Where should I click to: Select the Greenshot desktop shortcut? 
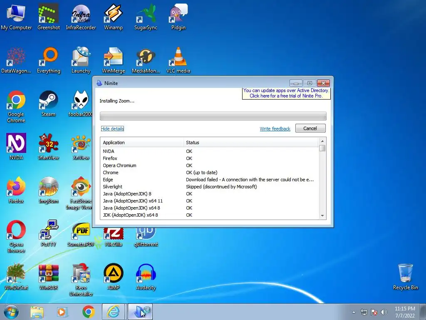[48, 17]
